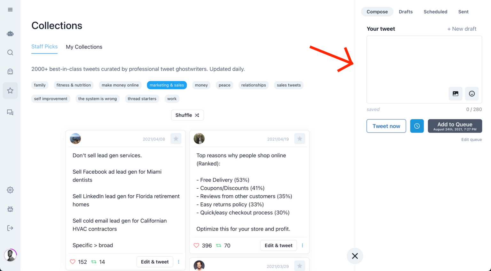The height and width of the screenshot is (271, 491).
Task: Open the three-dot menu on the lead gen tweet
Action: tap(179, 262)
